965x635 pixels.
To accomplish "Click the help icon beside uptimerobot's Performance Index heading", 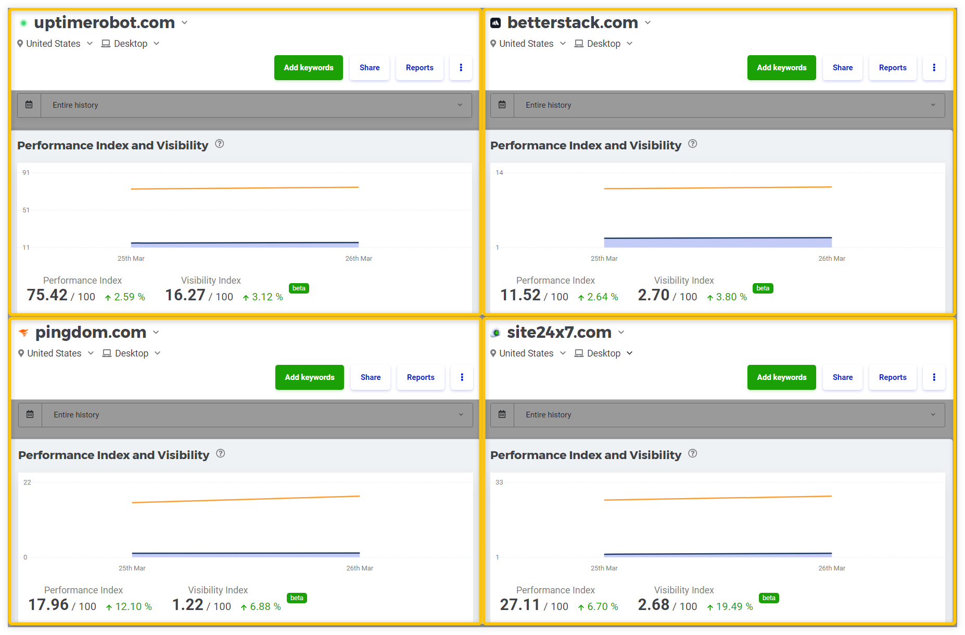I will click(x=219, y=144).
